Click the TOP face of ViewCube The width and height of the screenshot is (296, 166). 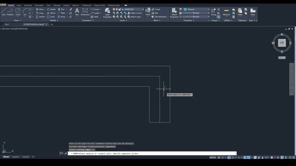[x=282, y=43]
